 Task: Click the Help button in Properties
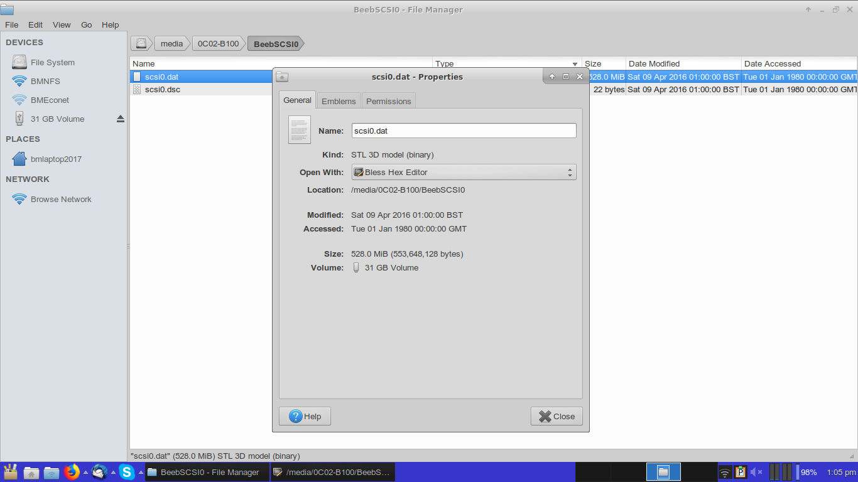click(x=305, y=416)
